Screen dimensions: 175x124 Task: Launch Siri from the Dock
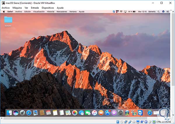coord(16,113)
